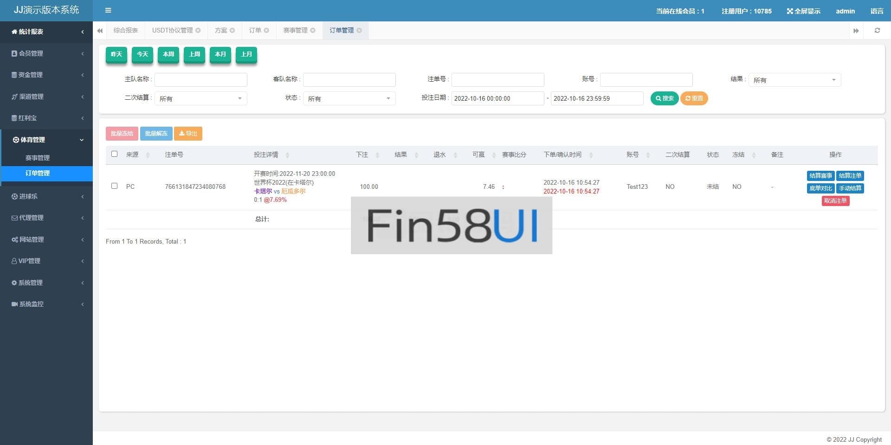
Task: Click the green 搜索 button
Action: click(x=664, y=98)
